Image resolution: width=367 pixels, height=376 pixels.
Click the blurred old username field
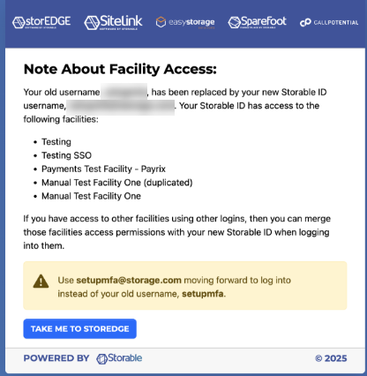point(124,92)
